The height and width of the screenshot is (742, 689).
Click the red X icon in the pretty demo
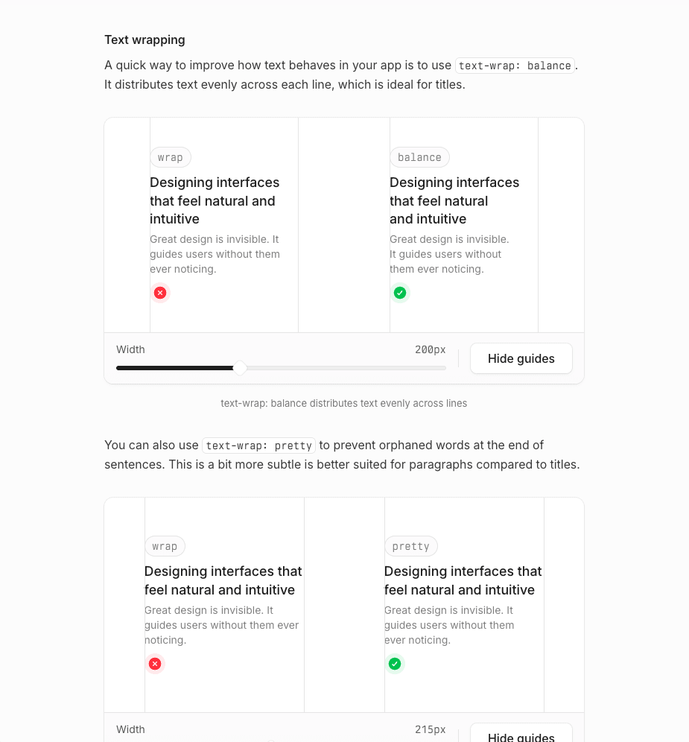tap(155, 664)
